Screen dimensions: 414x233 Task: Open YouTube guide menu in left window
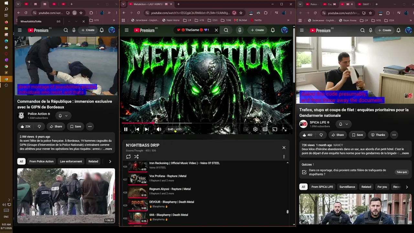(20, 30)
